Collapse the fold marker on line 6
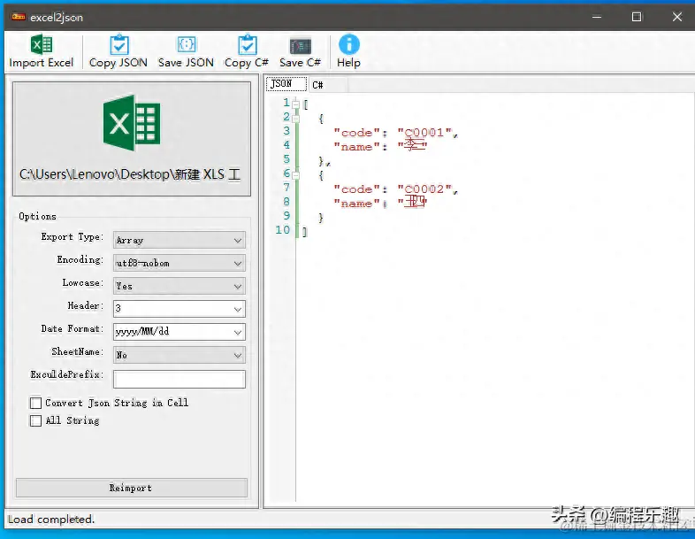The width and height of the screenshot is (695, 539). pos(295,175)
